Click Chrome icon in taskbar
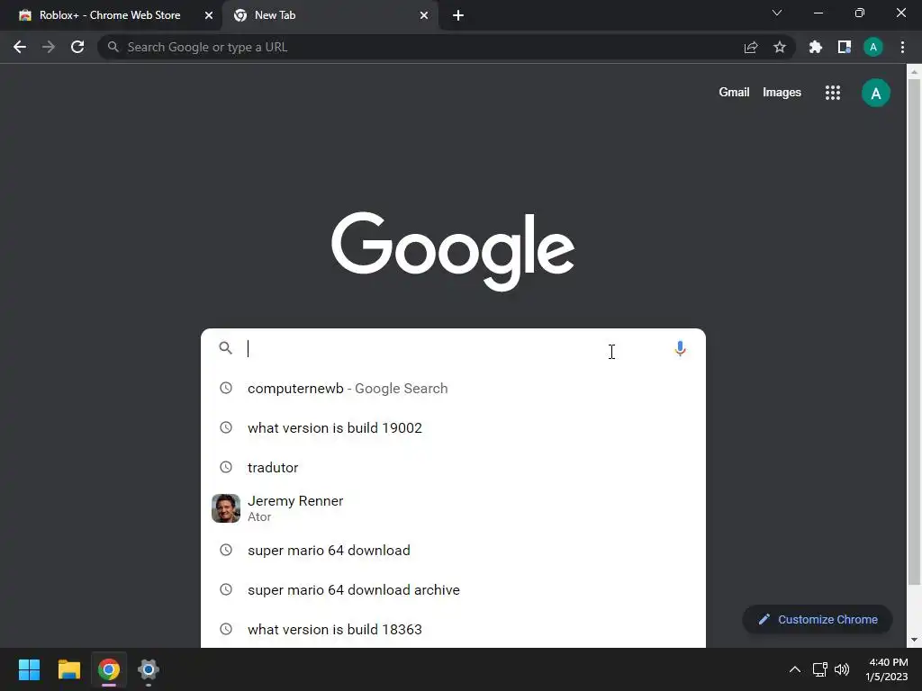922x691 pixels. (x=109, y=669)
